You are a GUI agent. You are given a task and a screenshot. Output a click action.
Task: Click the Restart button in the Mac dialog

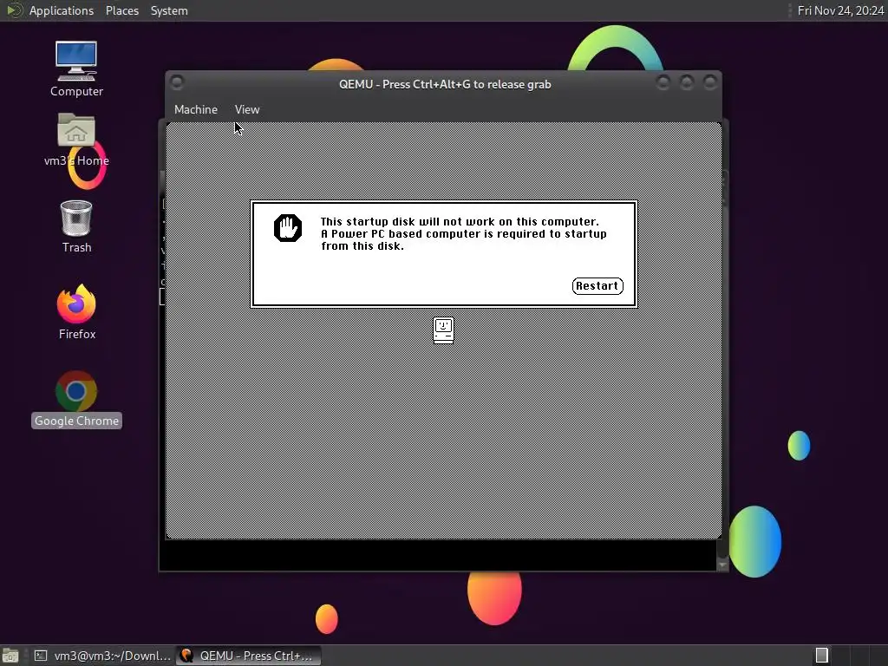pos(597,286)
